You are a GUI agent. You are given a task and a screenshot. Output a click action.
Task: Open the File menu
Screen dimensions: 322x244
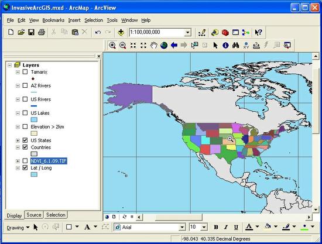coord(11,20)
